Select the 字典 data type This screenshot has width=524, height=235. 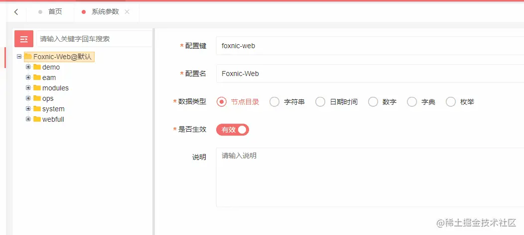tap(412, 102)
